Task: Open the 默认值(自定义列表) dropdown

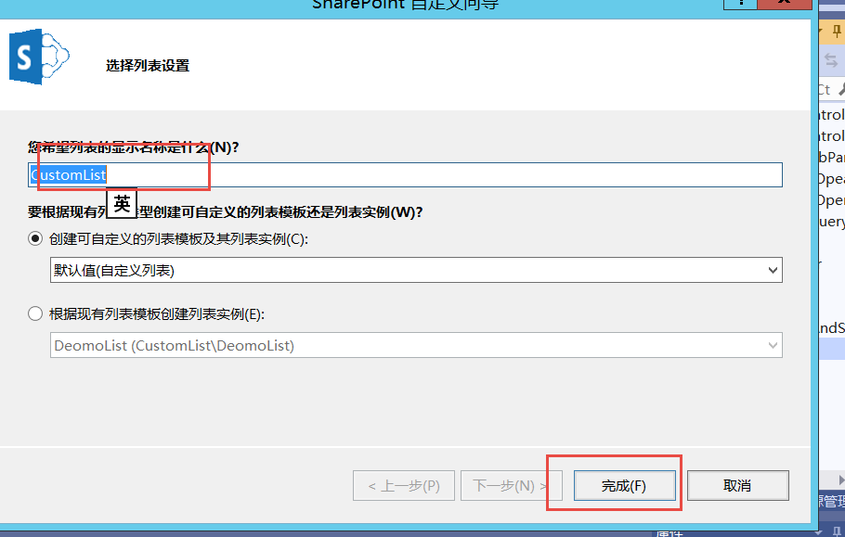Action: point(416,270)
